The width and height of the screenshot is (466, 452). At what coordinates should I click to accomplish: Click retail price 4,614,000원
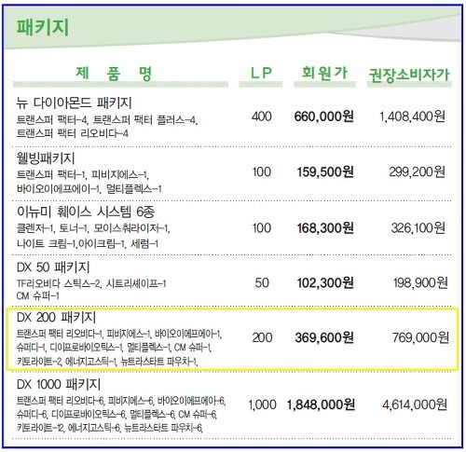coord(415,404)
